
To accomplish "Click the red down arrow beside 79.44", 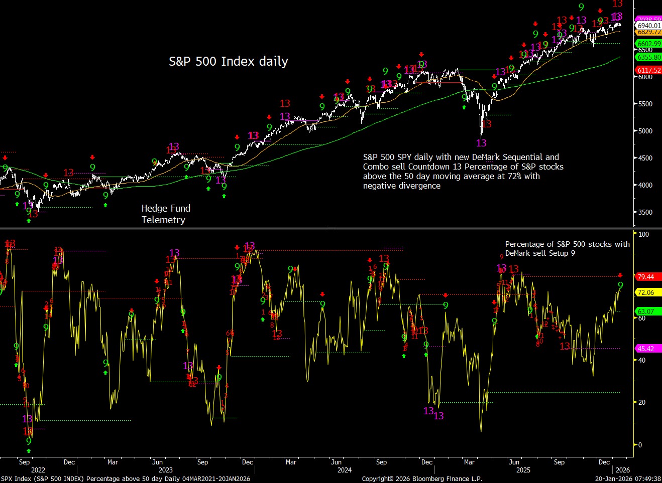I will click(x=620, y=275).
